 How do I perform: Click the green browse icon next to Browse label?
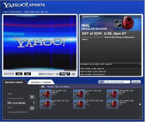click(x=43, y=87)
